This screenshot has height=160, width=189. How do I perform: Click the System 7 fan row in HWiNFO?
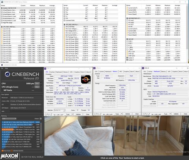click(x=154, y=60)
